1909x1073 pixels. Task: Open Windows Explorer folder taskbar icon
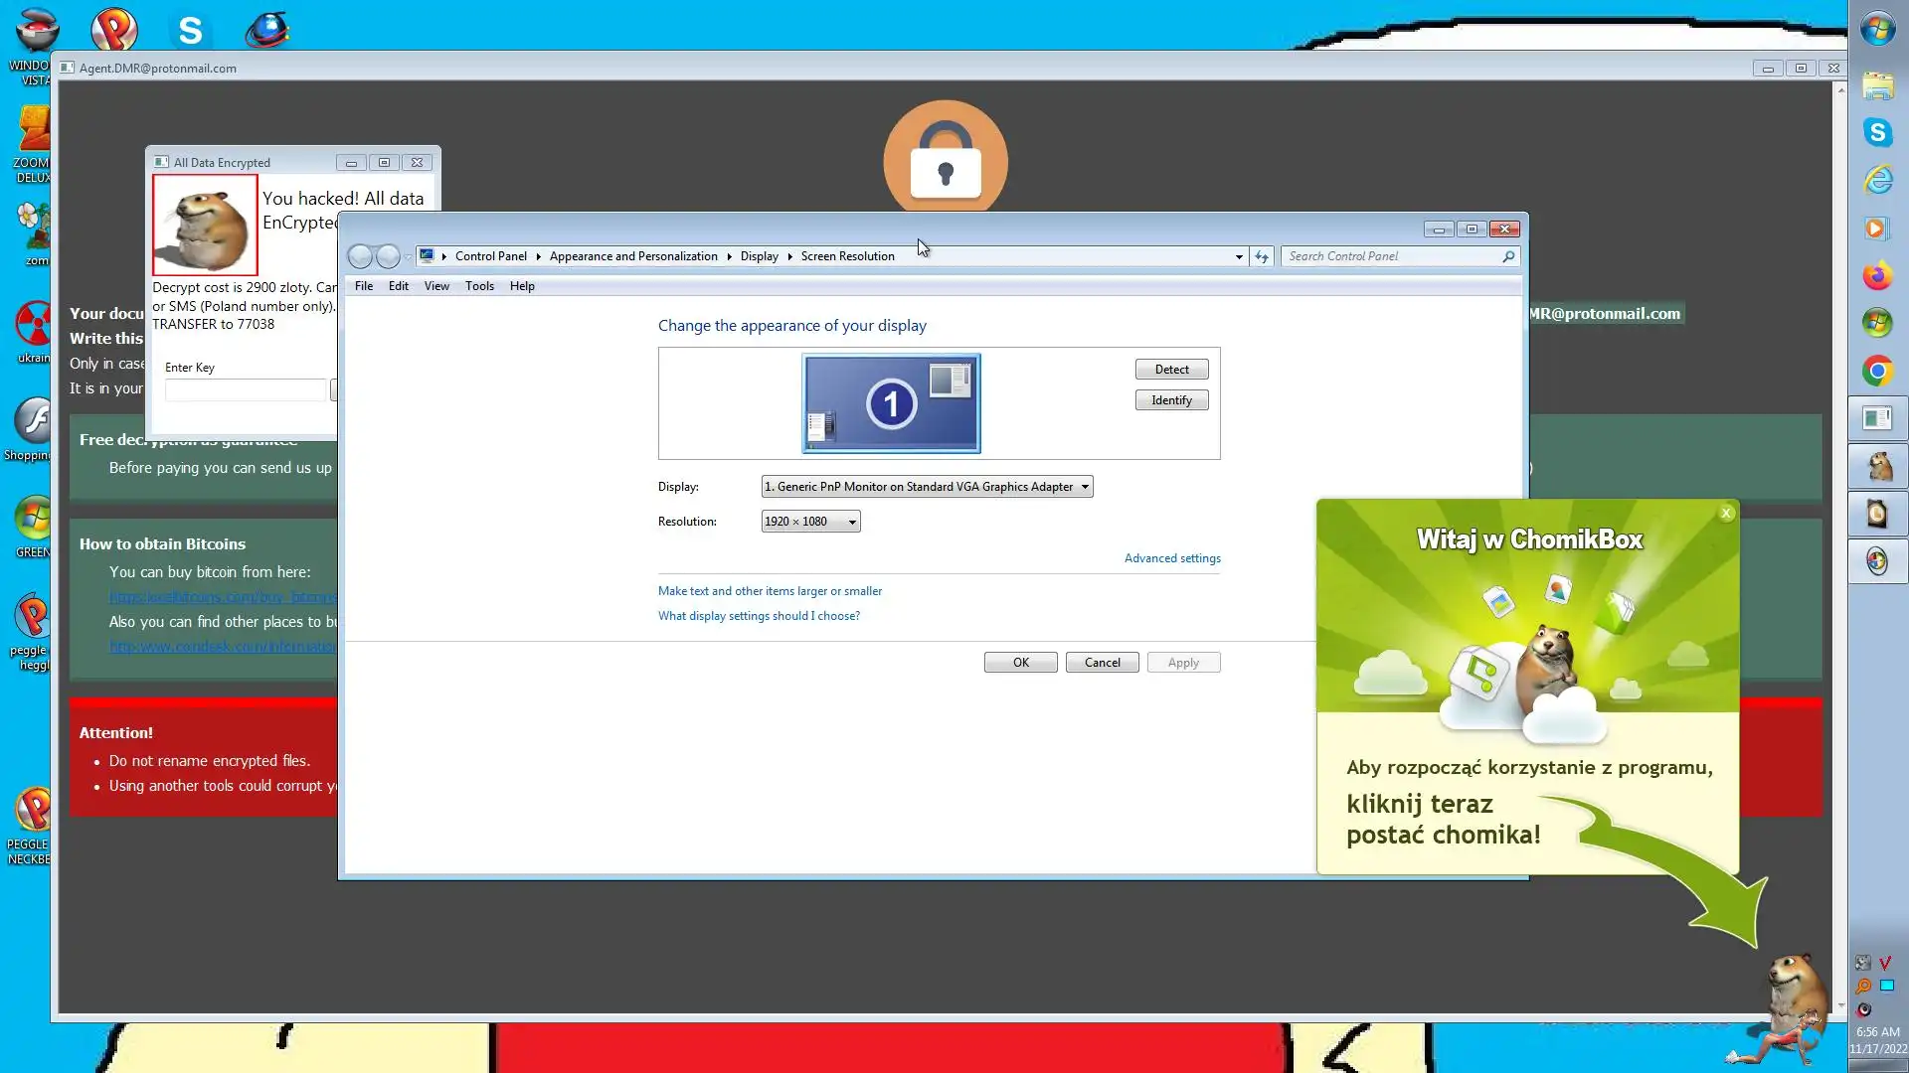pyautogui.click(x=1877, y=85)
